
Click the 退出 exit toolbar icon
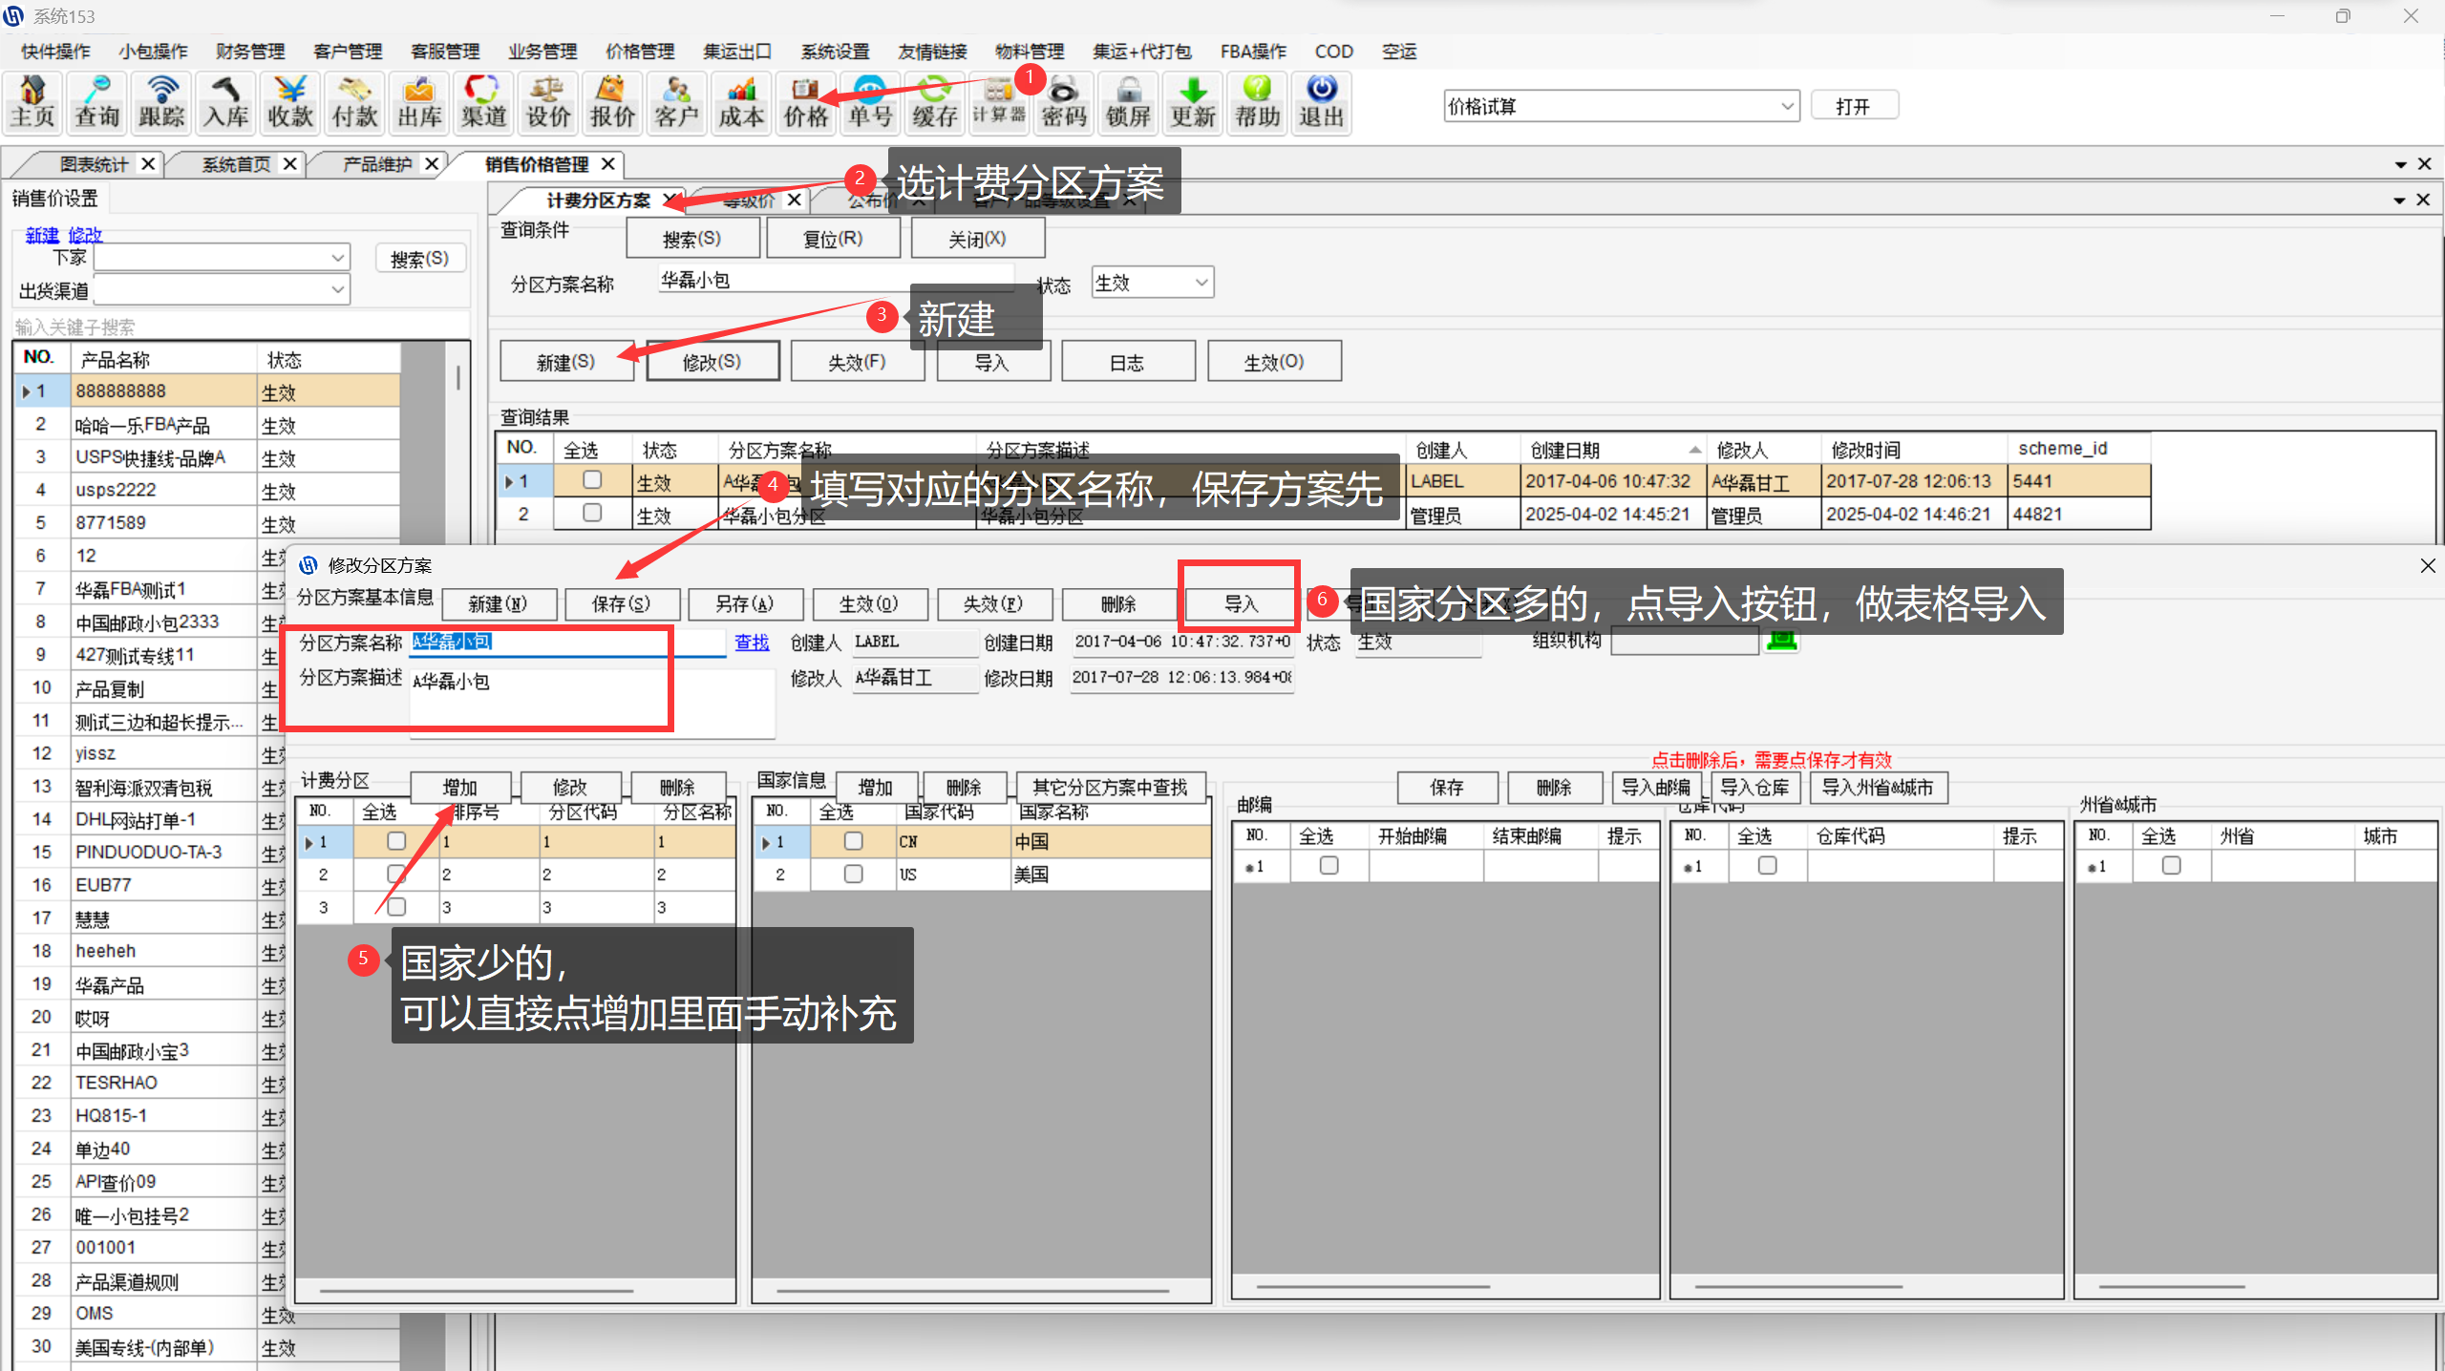[x=1322, y=102]
